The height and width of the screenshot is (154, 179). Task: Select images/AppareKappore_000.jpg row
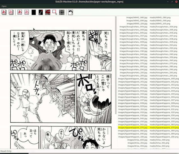(x=133, y=79)
